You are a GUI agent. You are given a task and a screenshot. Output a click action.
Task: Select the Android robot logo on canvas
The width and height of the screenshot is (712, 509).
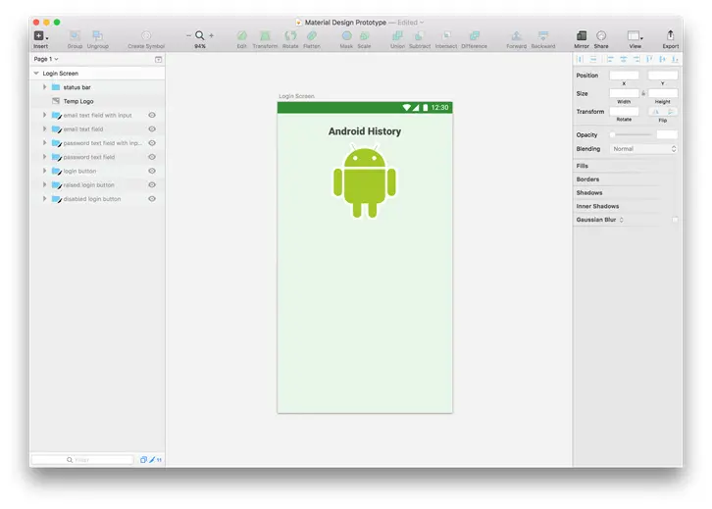tap(365, 181)
